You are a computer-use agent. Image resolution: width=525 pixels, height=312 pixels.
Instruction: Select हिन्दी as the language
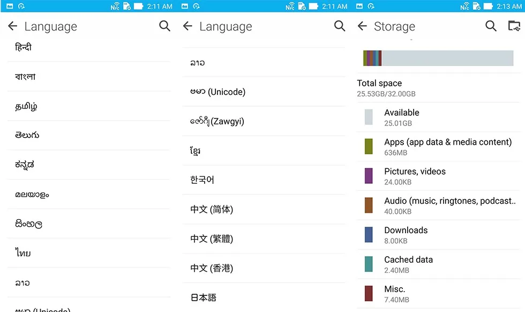coord(24,47)
